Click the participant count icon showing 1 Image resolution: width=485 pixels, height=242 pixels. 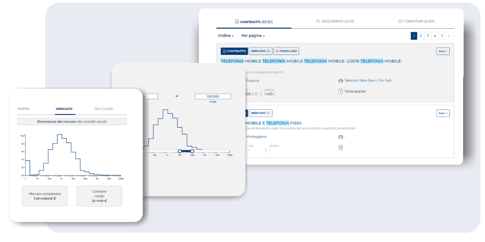[341, 92]
